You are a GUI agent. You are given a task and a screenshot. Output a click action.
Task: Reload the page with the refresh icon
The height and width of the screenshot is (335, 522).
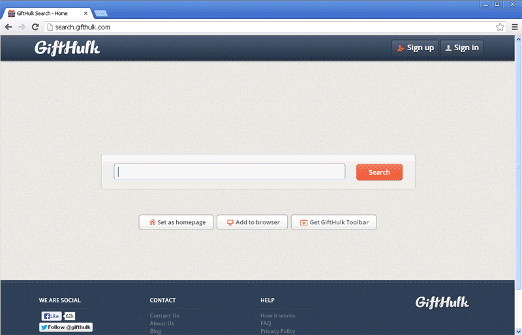pos(35,27)
